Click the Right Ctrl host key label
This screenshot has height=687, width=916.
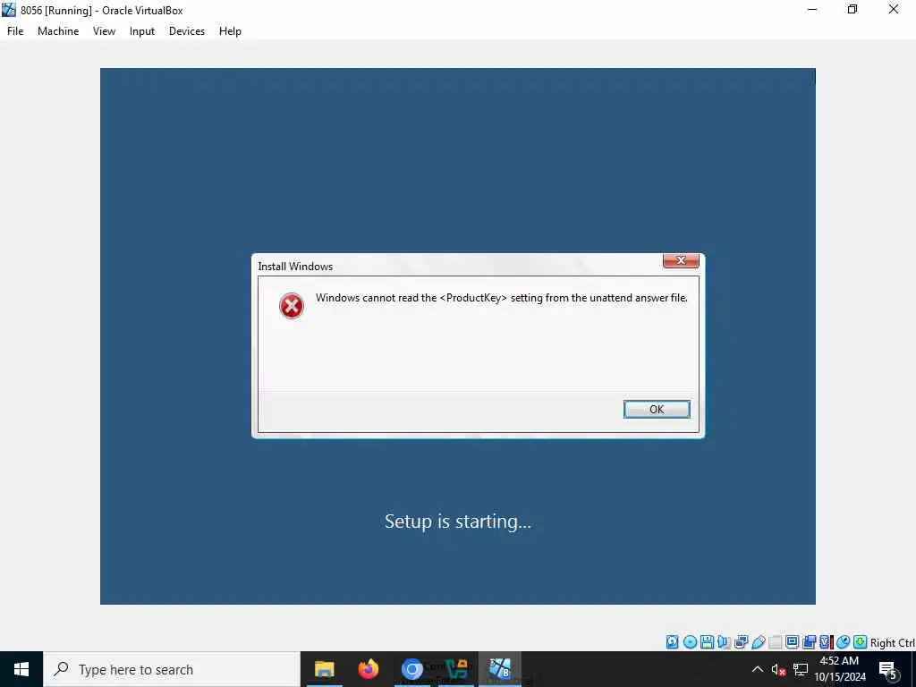(x=892, y=642)
